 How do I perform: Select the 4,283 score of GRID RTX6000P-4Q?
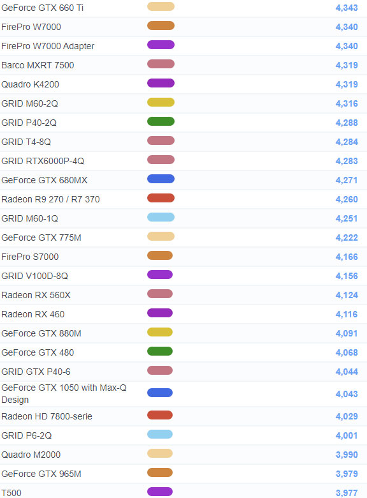click(347, 161)
